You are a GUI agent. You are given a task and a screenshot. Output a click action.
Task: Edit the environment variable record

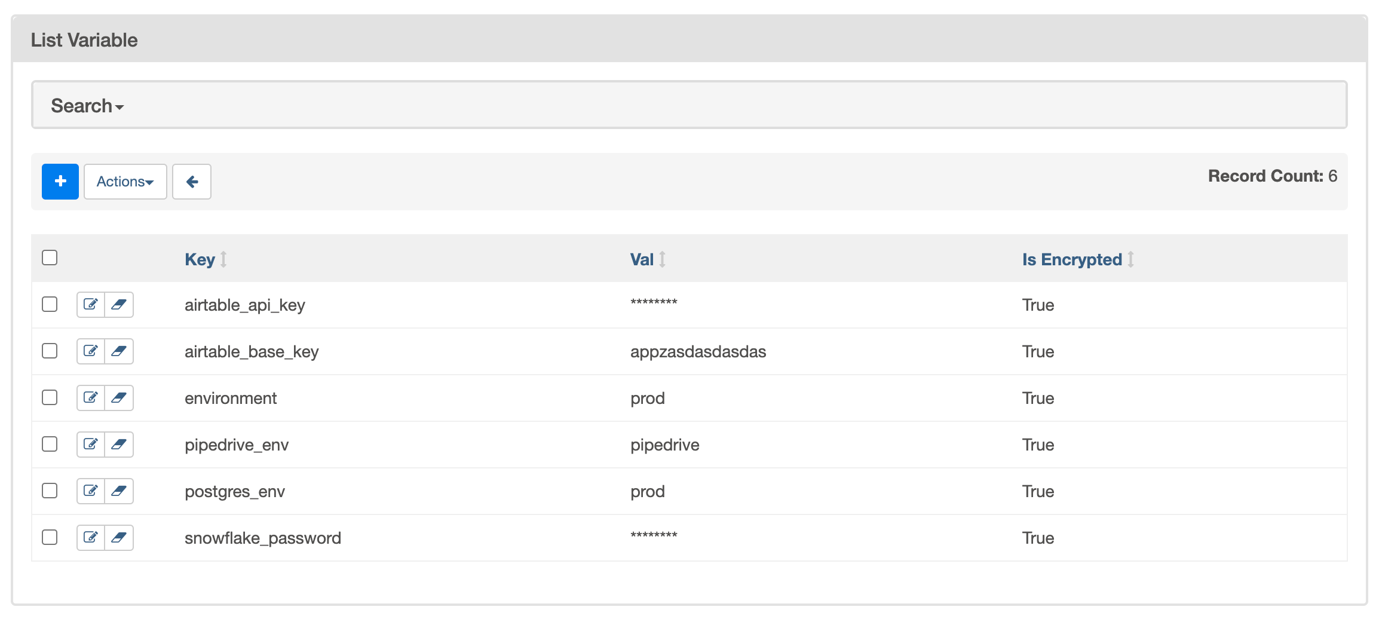click(91, 398)
